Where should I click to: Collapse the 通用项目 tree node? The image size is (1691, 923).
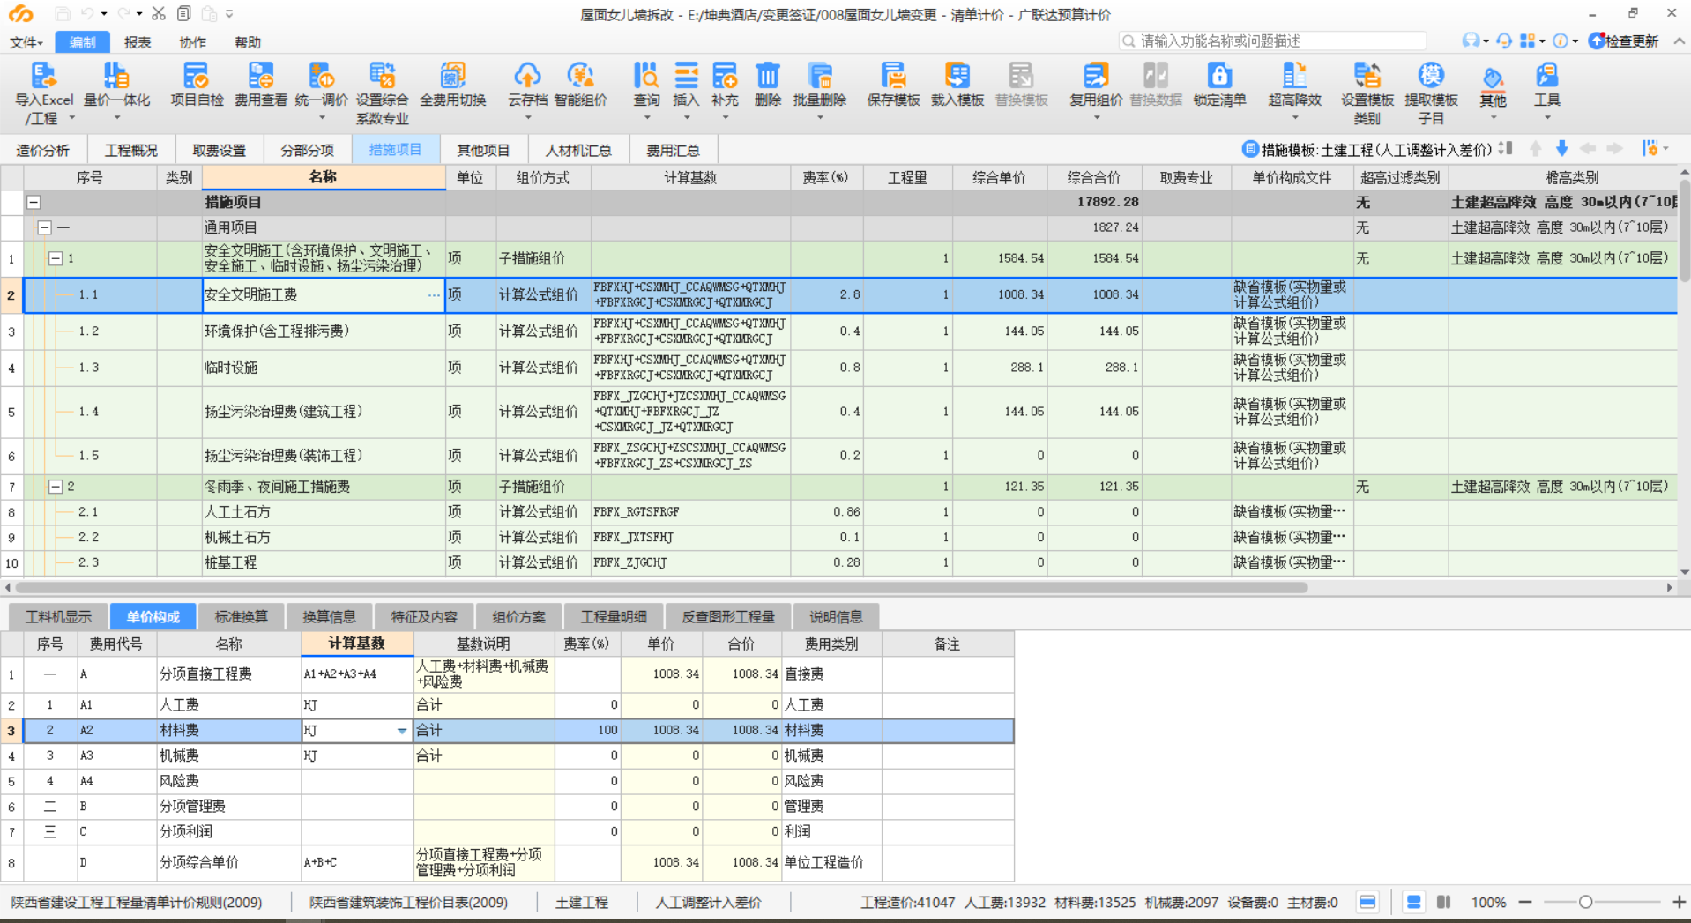(x=44, y=227)
